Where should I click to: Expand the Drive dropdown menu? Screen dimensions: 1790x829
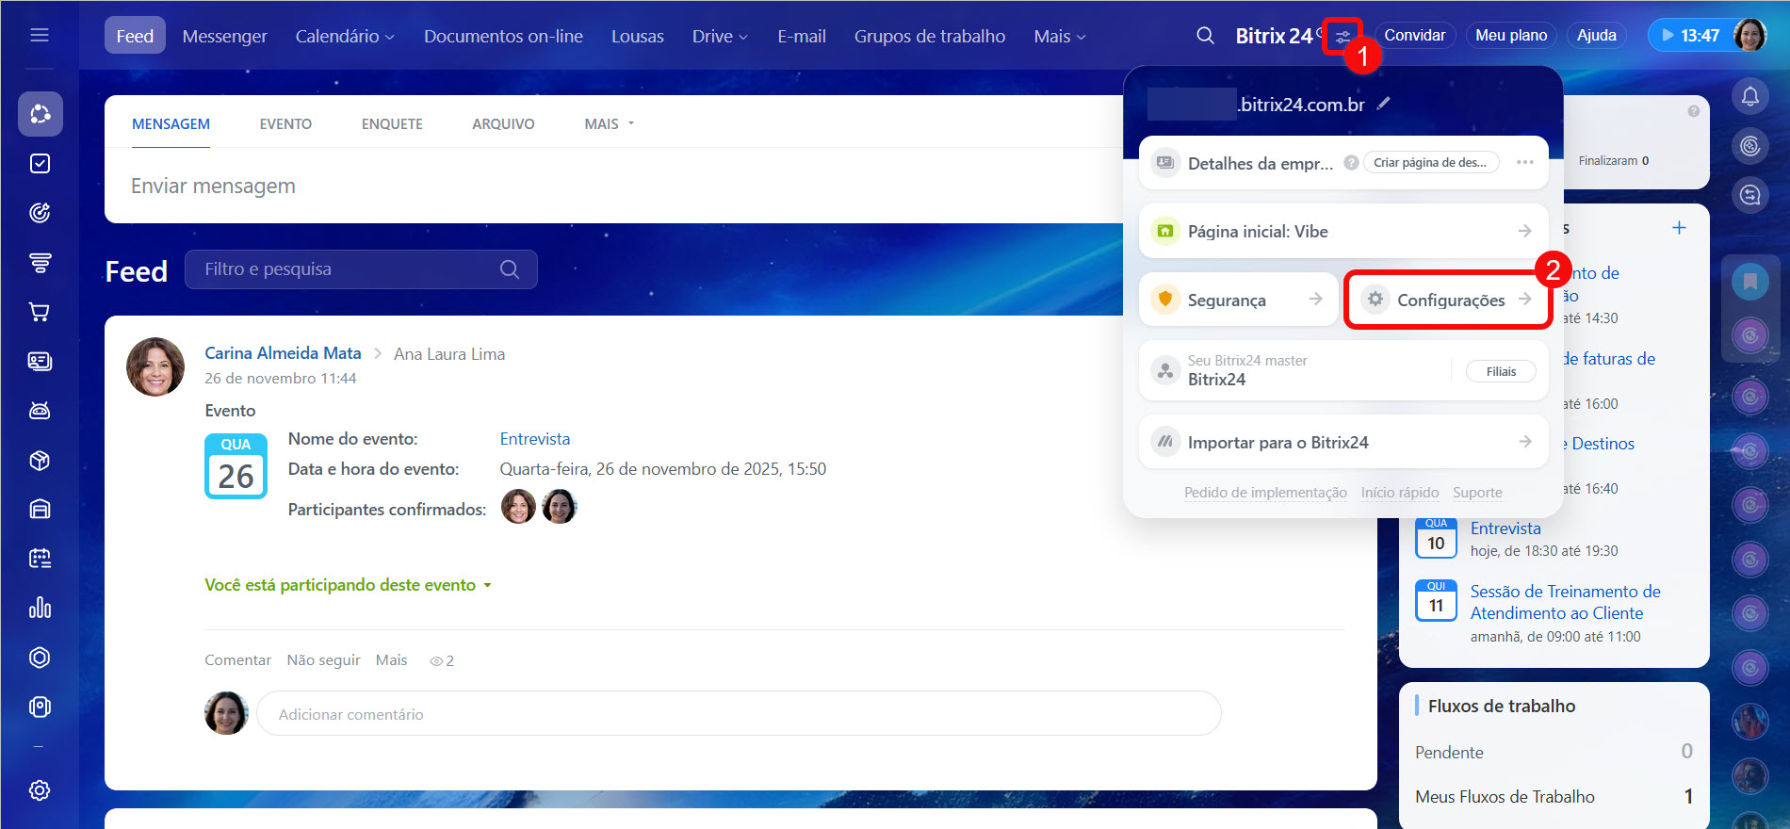pos(720,36)
